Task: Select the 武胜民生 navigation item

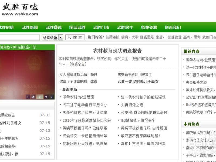Action: [x=125, y=28]
